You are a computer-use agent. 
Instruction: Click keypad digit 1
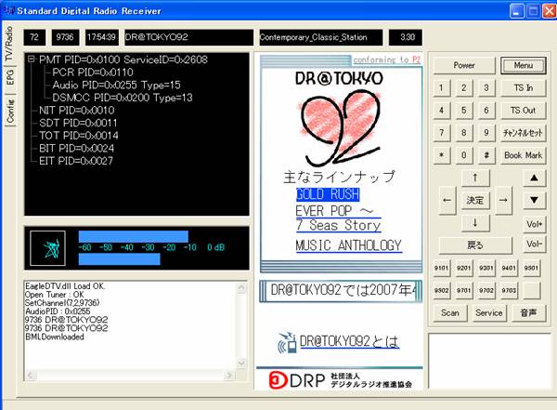click(442, 88)
